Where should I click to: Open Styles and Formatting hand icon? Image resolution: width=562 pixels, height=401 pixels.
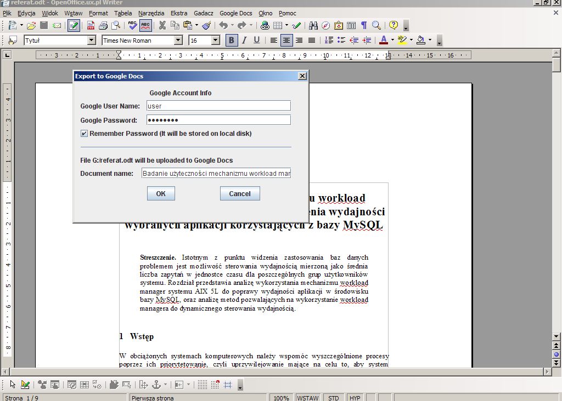pos(13,41)
